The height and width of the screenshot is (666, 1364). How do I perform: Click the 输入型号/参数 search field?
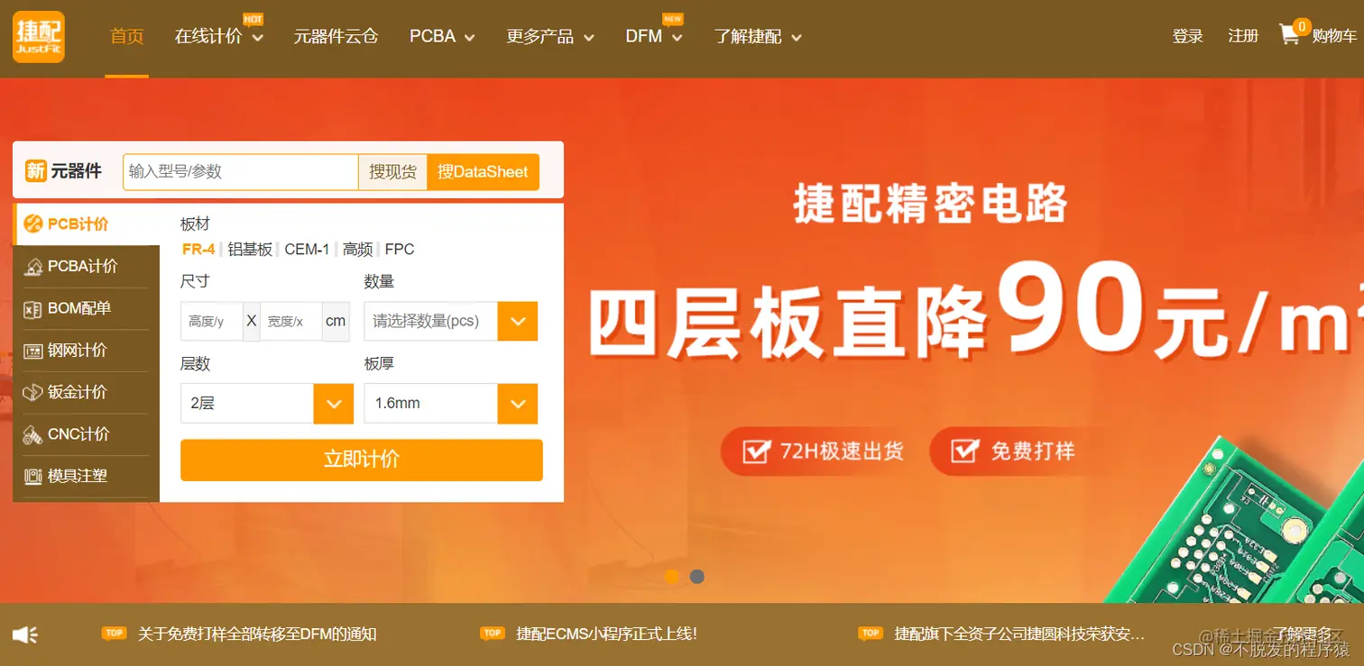coord(241,171)
